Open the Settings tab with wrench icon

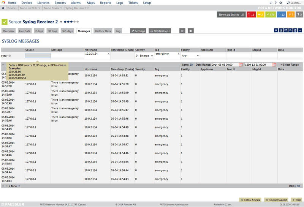pyautogui.click(x=138, y=31)
